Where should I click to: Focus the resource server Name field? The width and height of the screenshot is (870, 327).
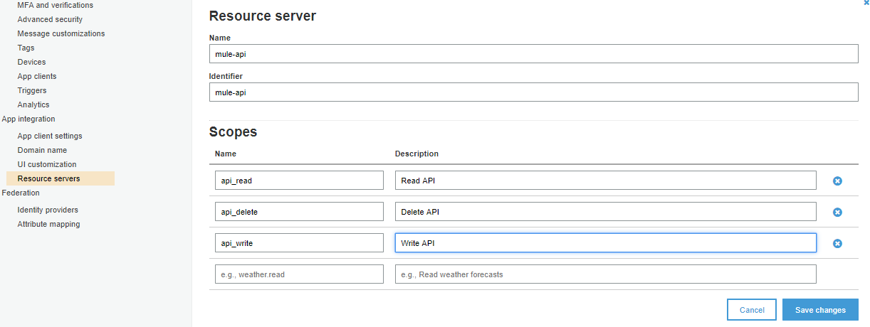tap(533, 54)
